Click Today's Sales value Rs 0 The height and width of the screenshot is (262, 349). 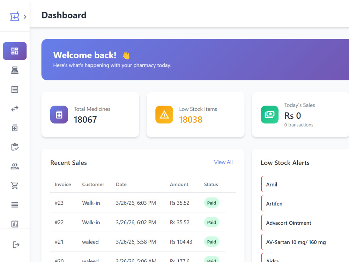[293, 116]
